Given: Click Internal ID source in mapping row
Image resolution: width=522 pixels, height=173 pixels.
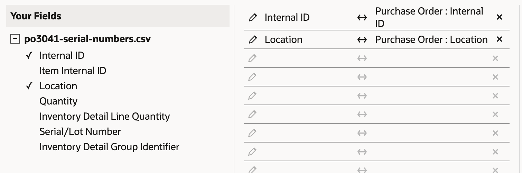Looking at the screenshot, I should pyautogui.click(x=287, y=17).
